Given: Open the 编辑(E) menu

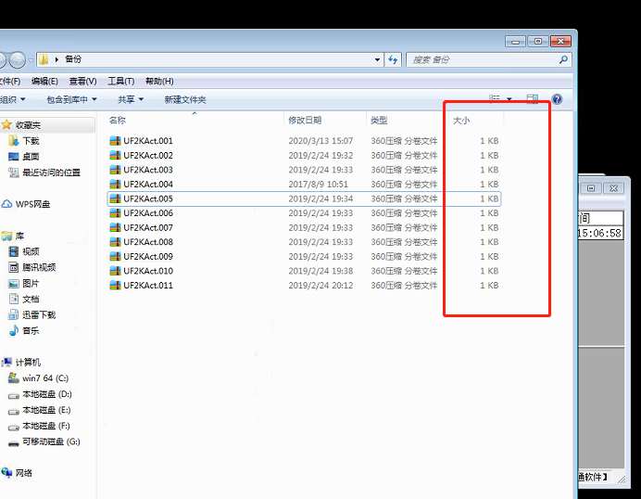Looking at the screenshot, I should [x=44, y=81].
